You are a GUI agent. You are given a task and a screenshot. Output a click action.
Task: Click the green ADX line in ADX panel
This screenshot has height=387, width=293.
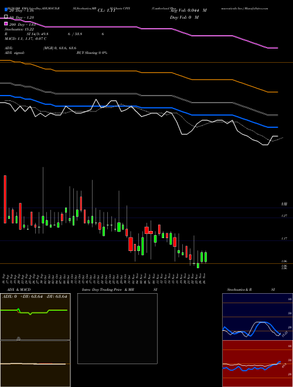(x=34, y=311)
